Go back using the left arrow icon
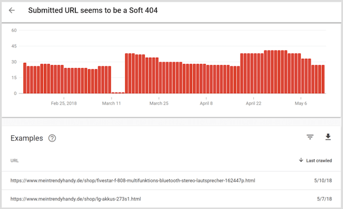 coord(12,10)
